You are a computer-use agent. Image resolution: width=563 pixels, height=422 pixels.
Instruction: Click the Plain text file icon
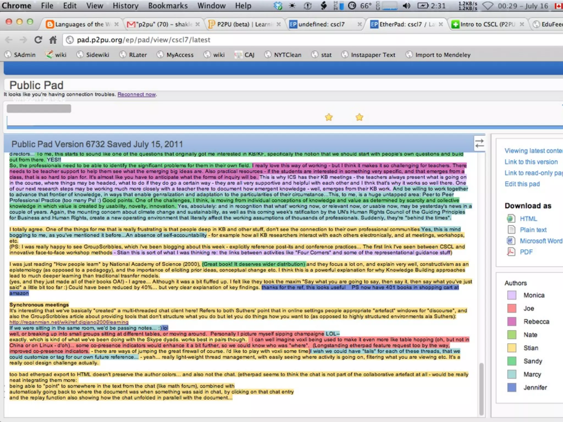coord(511,230)
